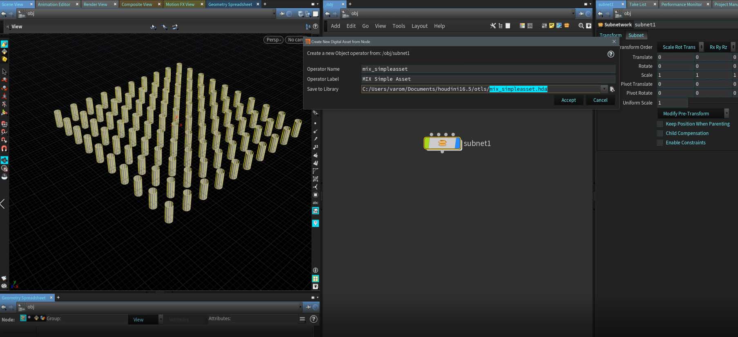Click the wrench icon in network editor toolbar

[493, 26]
